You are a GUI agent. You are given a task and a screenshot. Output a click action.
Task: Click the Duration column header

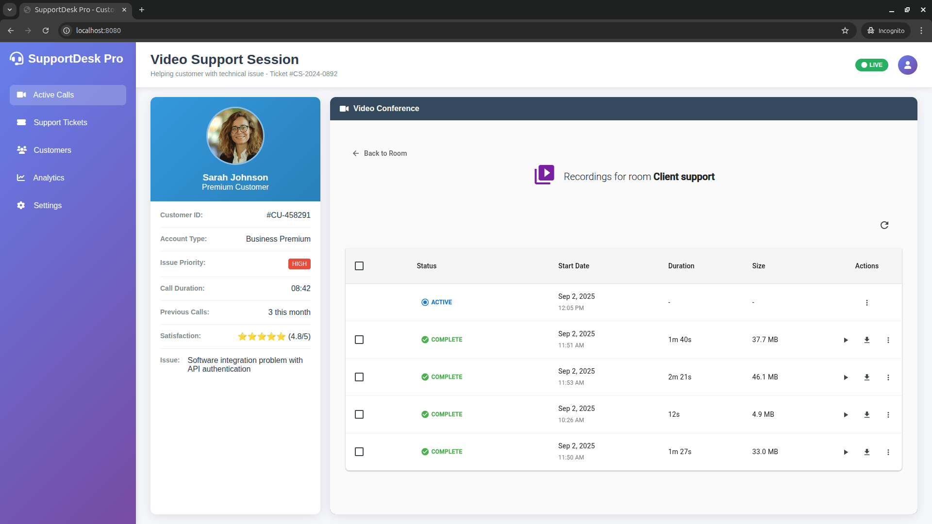tap(681, 266)
